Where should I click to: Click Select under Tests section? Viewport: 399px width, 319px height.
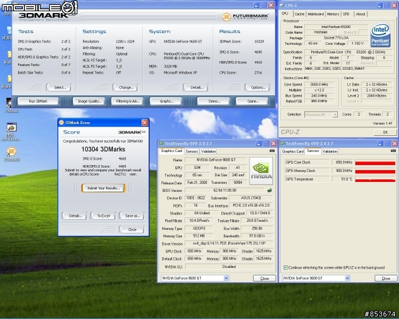click(x=59, y=87)
